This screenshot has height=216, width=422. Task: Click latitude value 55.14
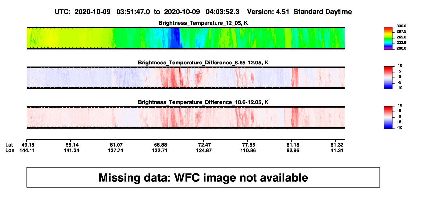click(72, 145)
